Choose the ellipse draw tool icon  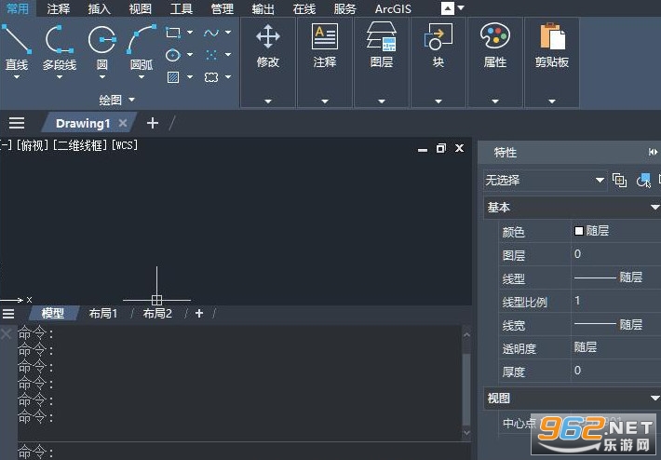tap(173, 55)
